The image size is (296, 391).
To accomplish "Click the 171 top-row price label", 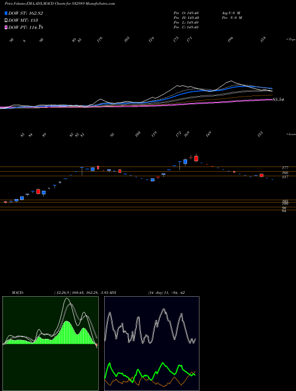I will click(x=189, y=40).
